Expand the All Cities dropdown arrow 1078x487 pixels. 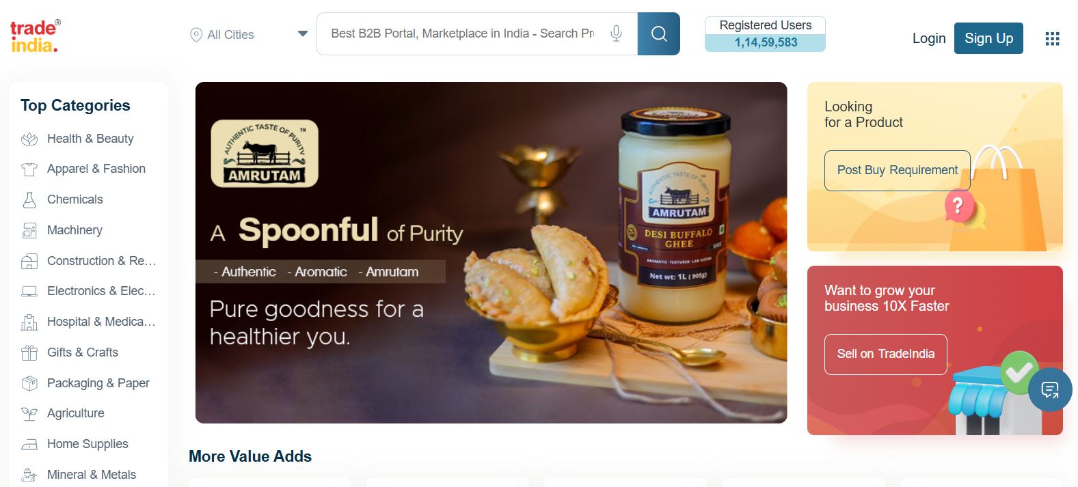click(303, 33)
